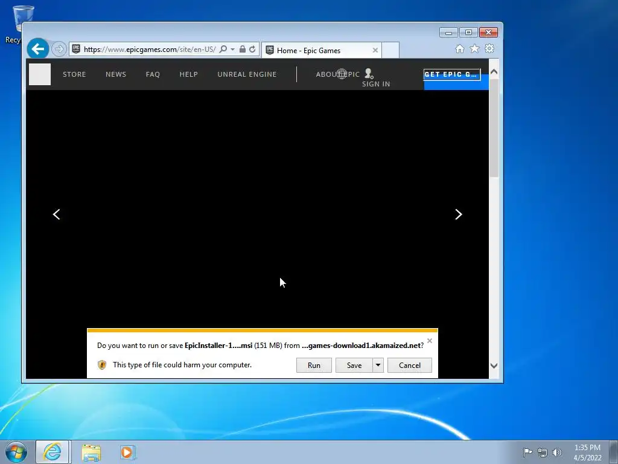618x464 pixels.
Task: Refresh the page with the reload icon
Action: click(252, 49)
